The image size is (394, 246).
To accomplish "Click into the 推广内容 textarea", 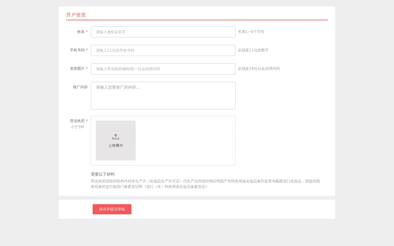I will coord(163,96).
